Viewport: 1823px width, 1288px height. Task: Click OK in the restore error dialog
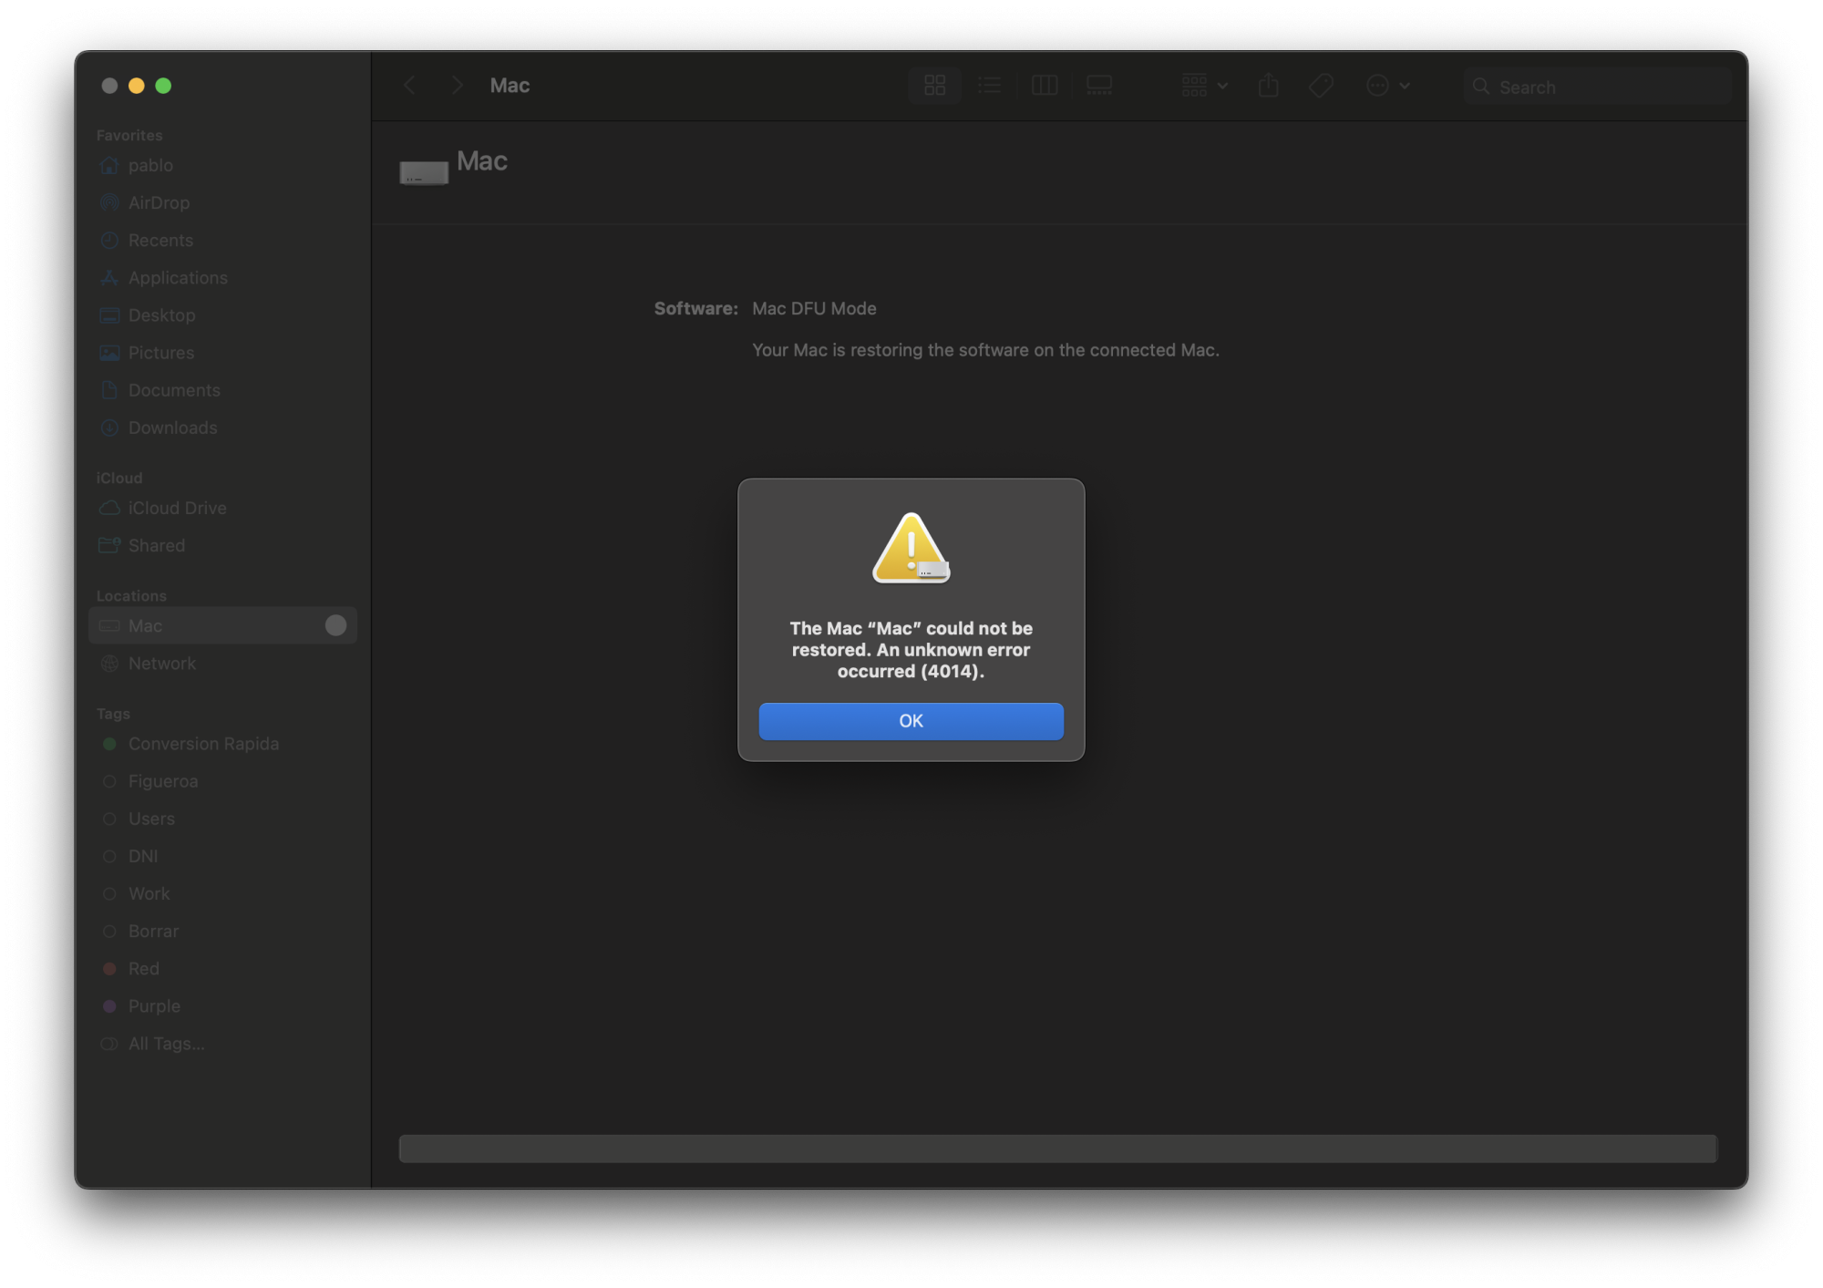[x=911, y=721]
